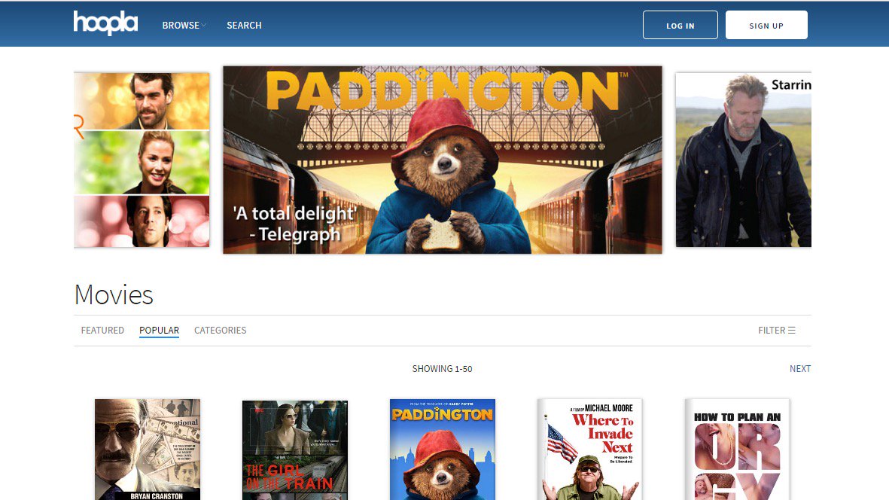Image resolution: width=889 pixels, height=500 pixels.
Task: Click the Sign Up button
Action: point(766,25)
